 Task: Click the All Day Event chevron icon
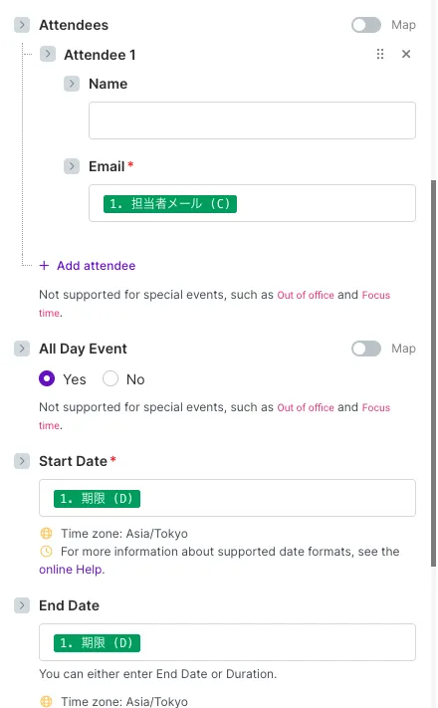pyautogui.click(x=22, y=349)
